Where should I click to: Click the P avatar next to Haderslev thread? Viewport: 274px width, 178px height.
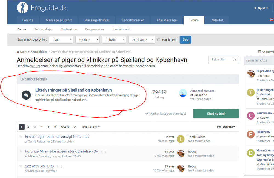click(x=251, y=134)
